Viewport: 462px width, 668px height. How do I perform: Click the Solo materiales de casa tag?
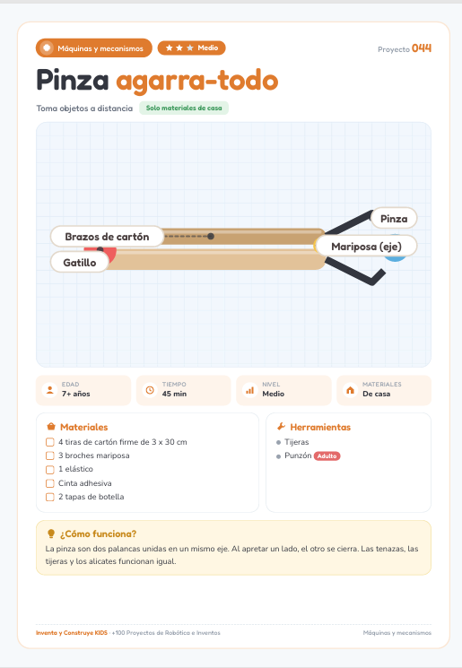tap(184, 108)
